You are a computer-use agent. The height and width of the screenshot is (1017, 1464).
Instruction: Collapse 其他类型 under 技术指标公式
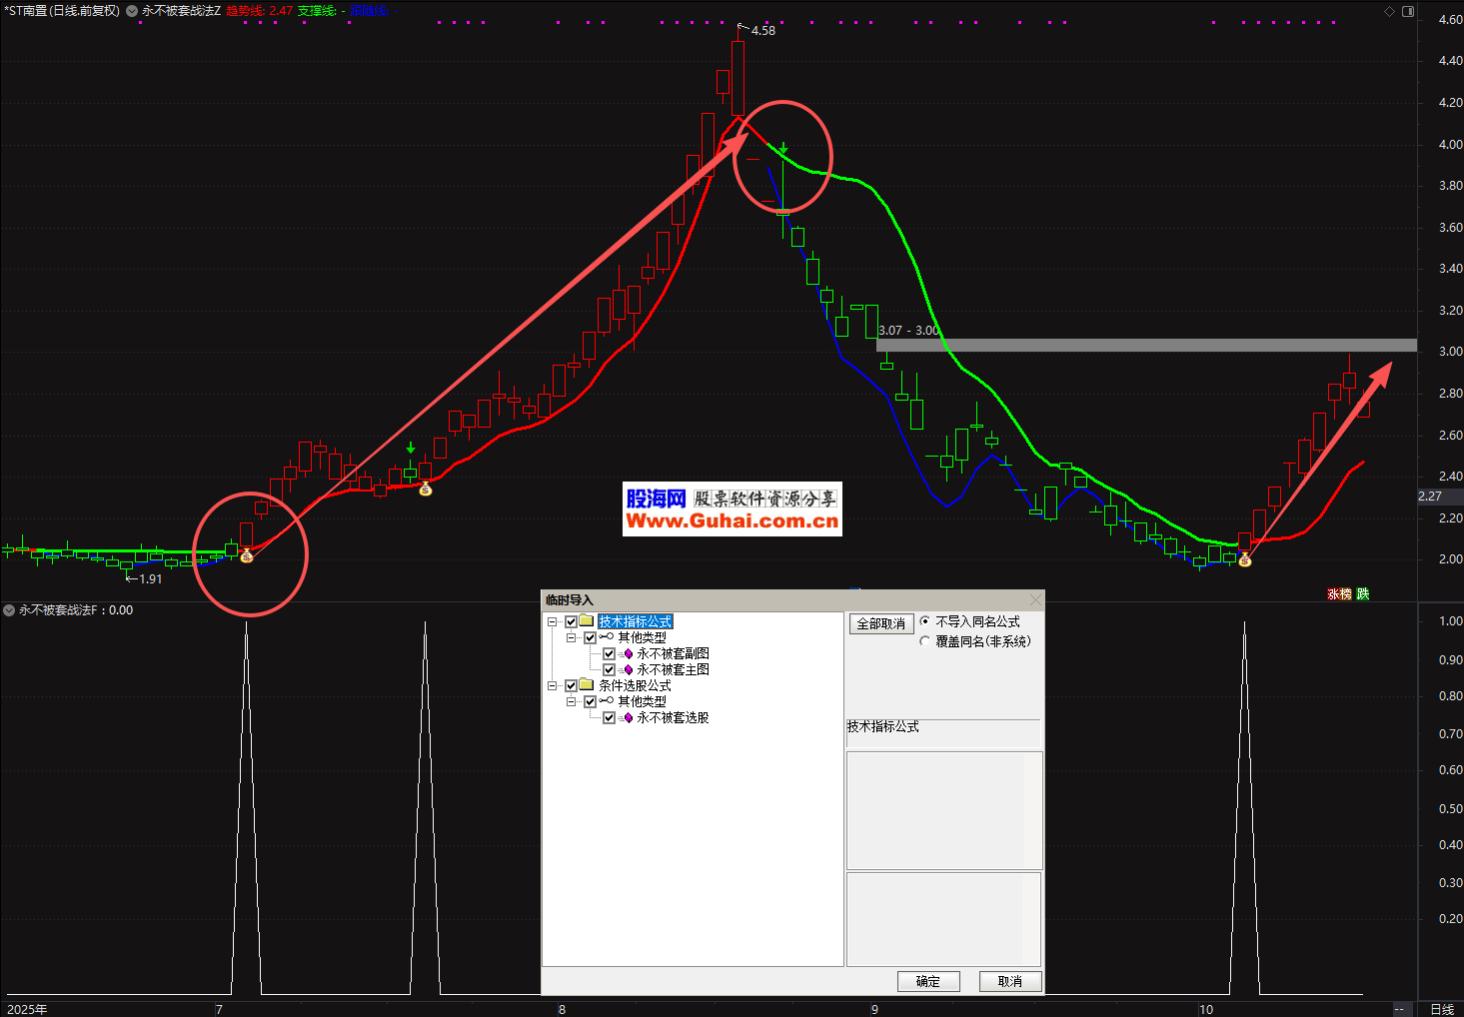click(572, 637)
